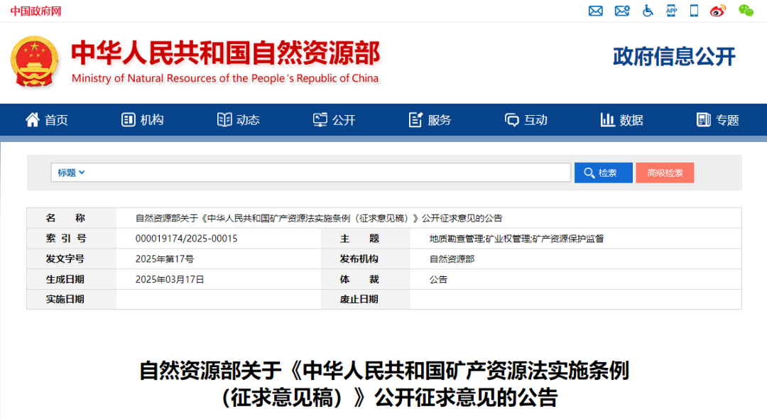Open the 公开 navigation menu item

pos(334,120)
